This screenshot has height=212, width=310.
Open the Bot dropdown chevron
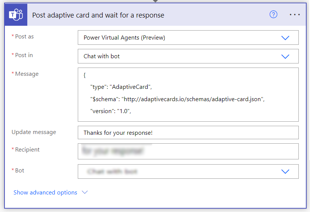(285, 172)
